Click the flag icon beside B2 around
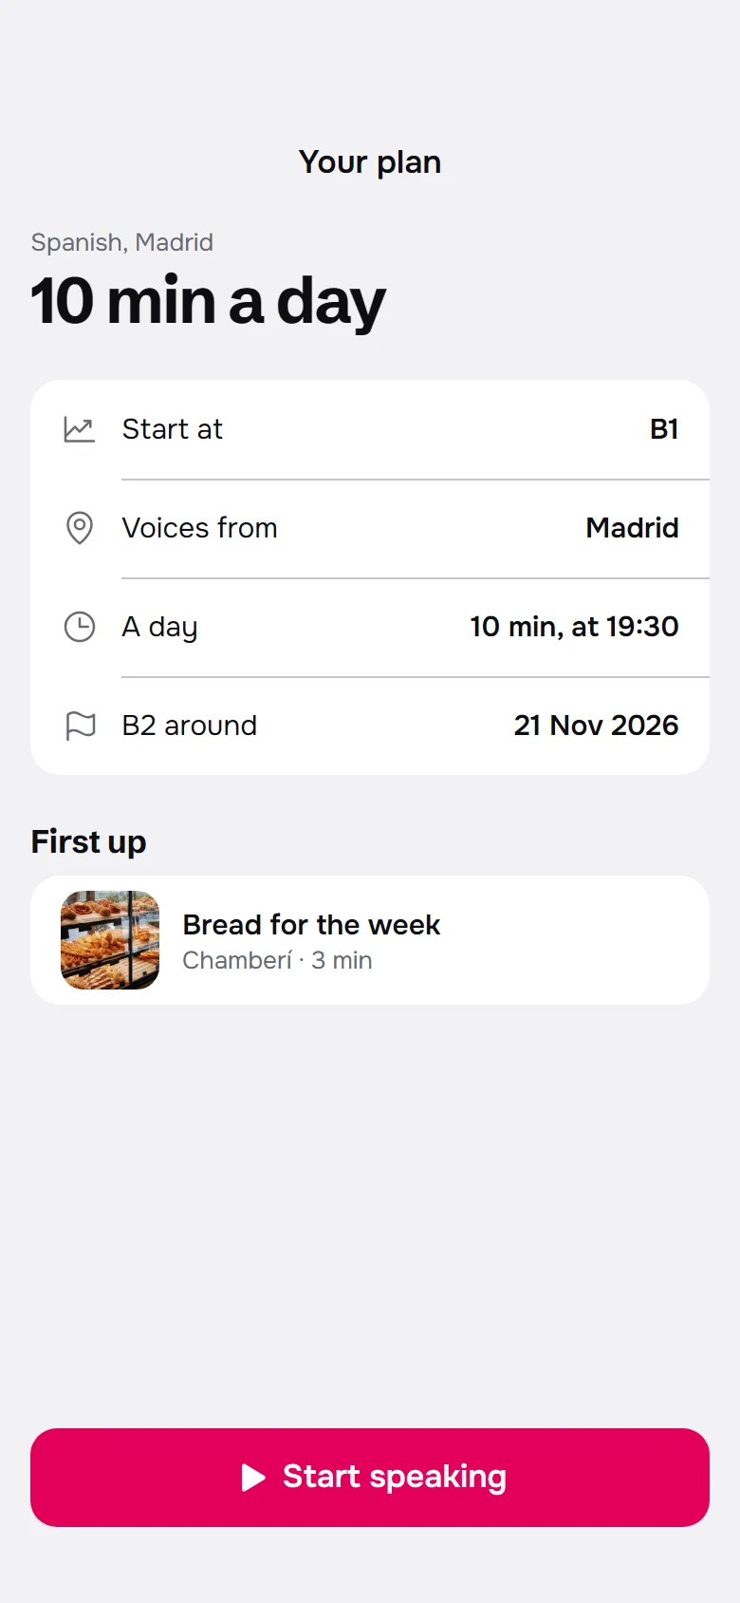The width and height of the screenshot is (740, 1603). click(x=81, y=726)
